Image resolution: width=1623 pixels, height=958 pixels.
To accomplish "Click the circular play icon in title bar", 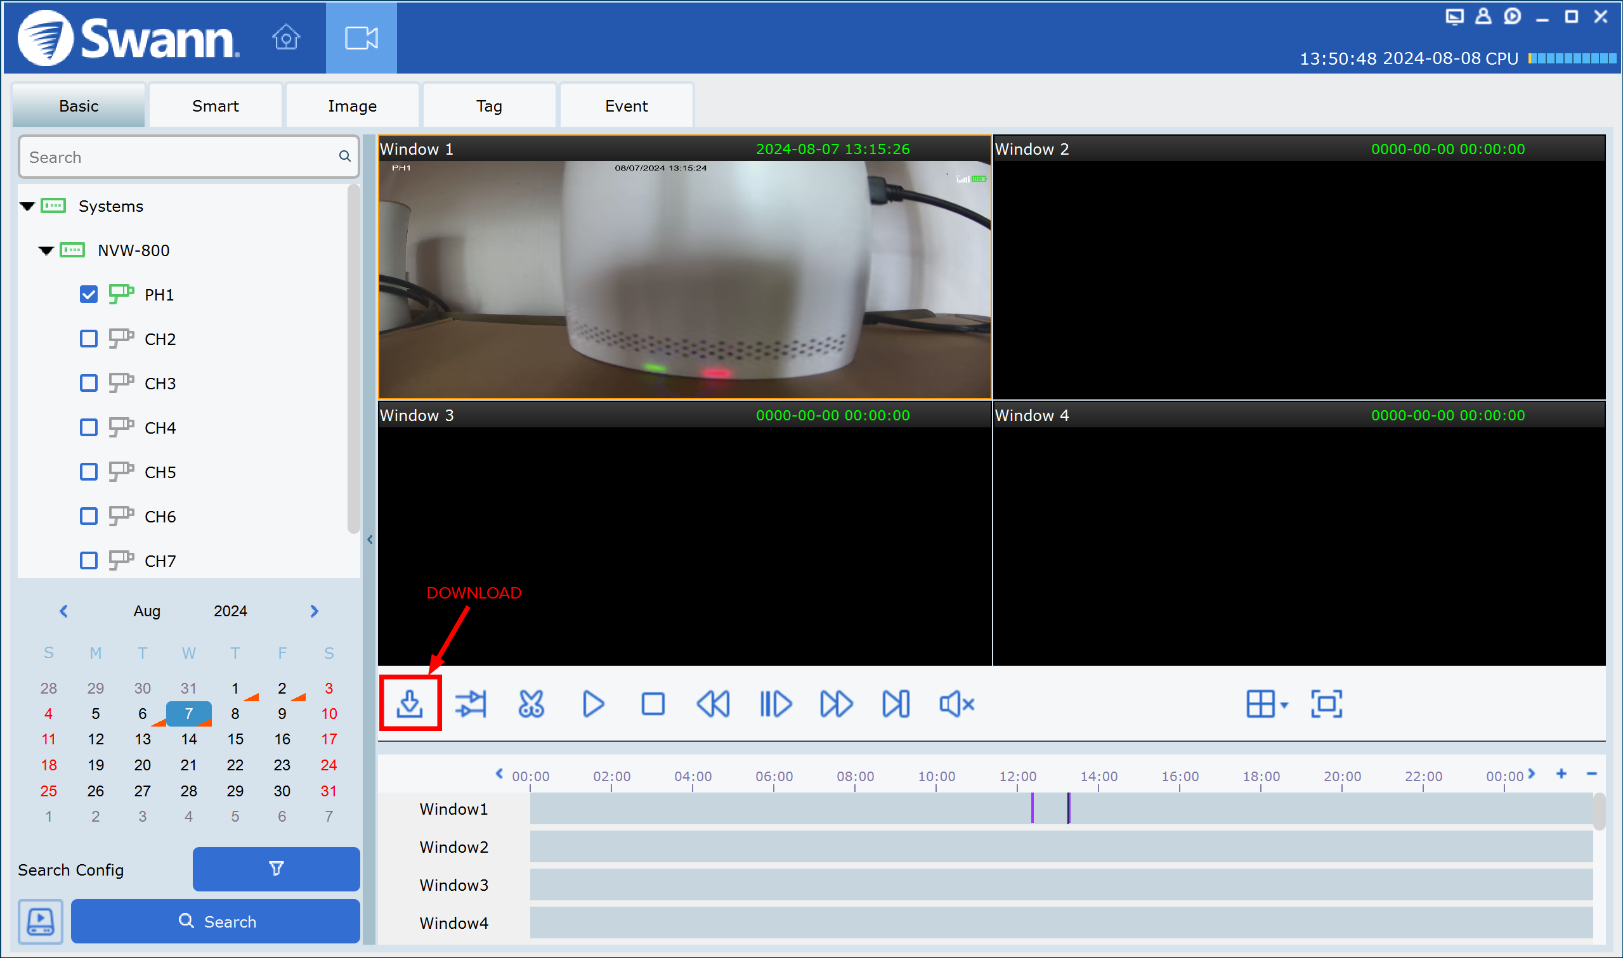I will pyautogui.click(x=1513, y=16).
